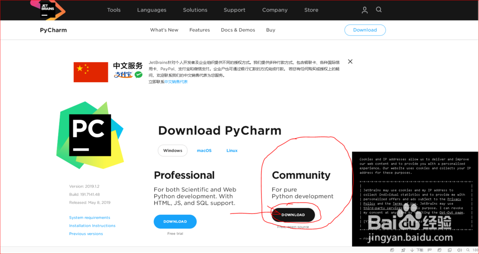
Task: Open third-party services link
Action: 383,208
